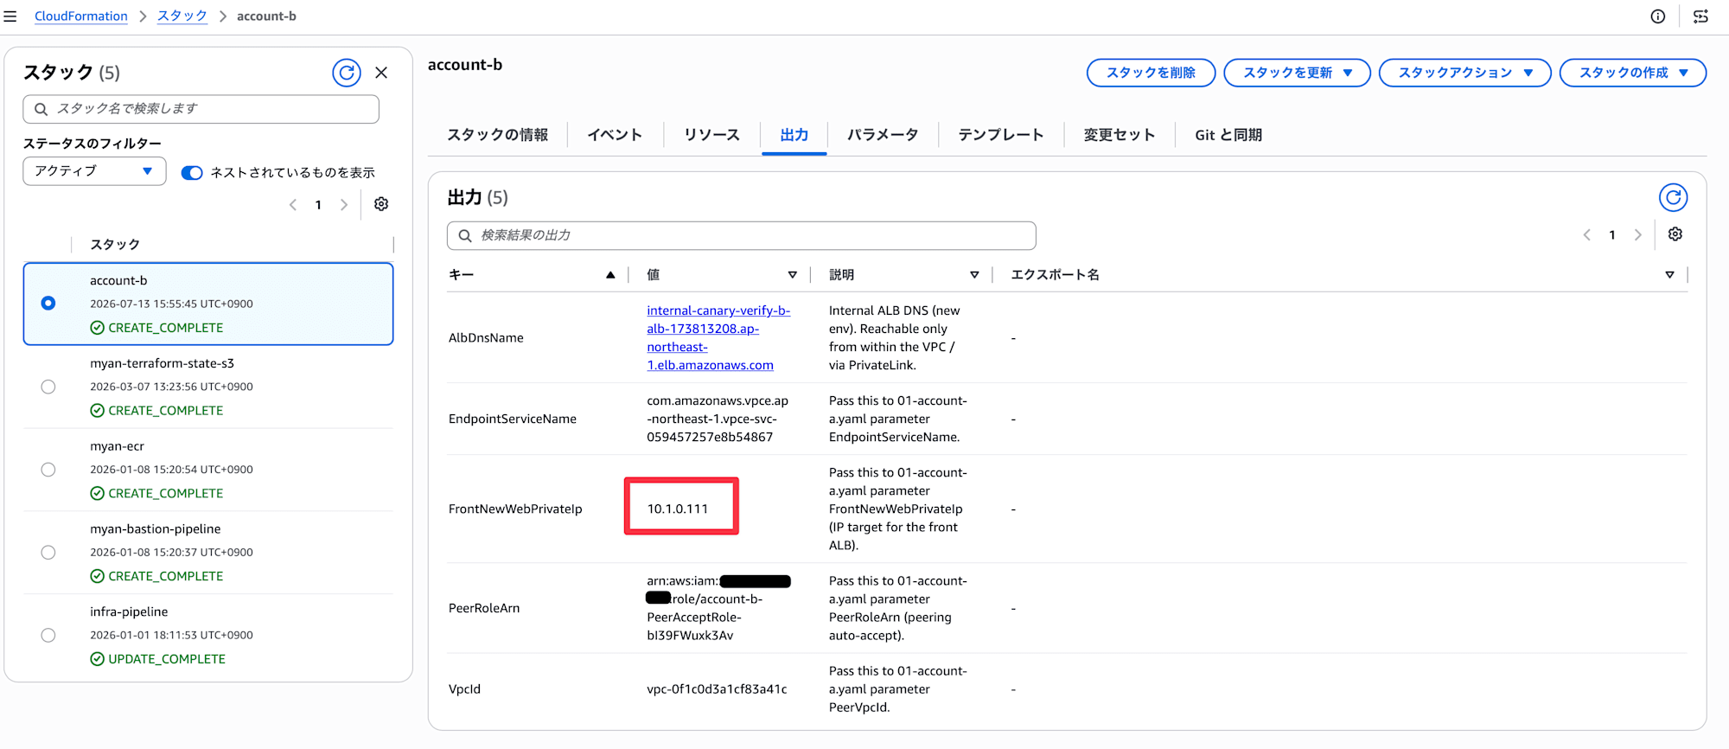Select the myan-ecr stack radio button
1729x749 pixels.
pos(48,470)
